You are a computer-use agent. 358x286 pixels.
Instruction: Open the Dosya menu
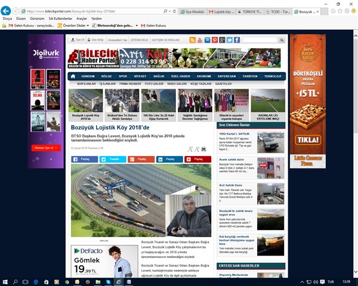coord(7,18)
